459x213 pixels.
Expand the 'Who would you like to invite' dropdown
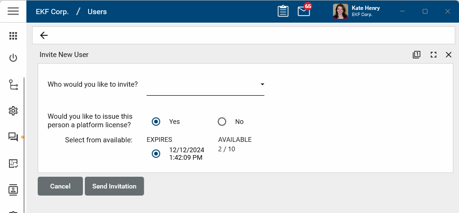coord(262,85)
